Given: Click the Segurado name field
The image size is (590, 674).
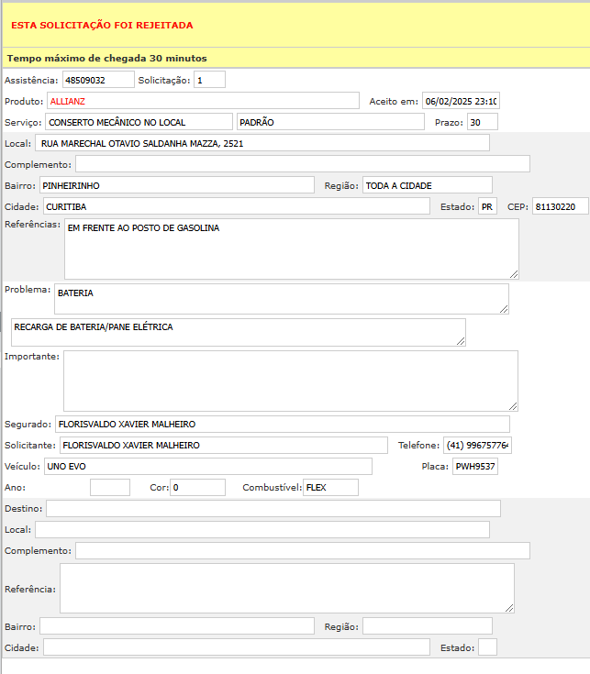Looking at the screenshot, I should [282, 424].
